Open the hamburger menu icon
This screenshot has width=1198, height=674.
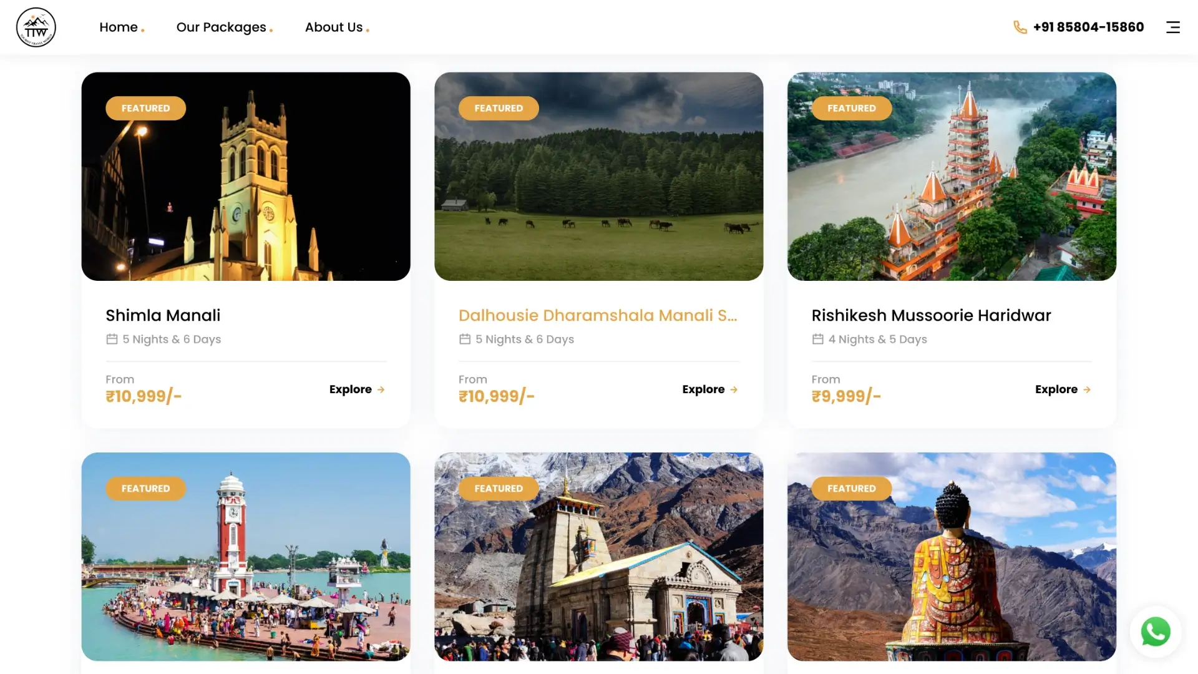(x=1173, y=27)
